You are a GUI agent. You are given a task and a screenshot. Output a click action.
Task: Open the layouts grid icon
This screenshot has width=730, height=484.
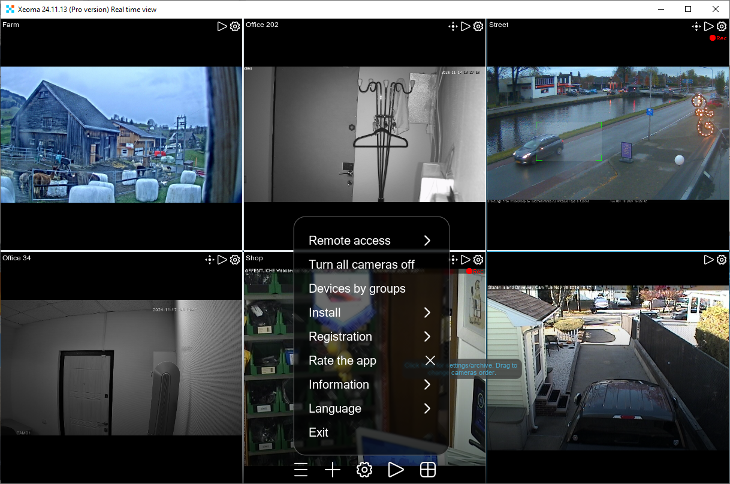click(428, 470)
